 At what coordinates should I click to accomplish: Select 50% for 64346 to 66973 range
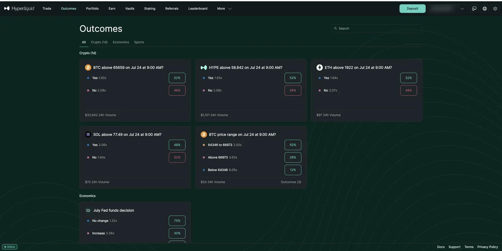pyautogui.click(x=293, y=145)
